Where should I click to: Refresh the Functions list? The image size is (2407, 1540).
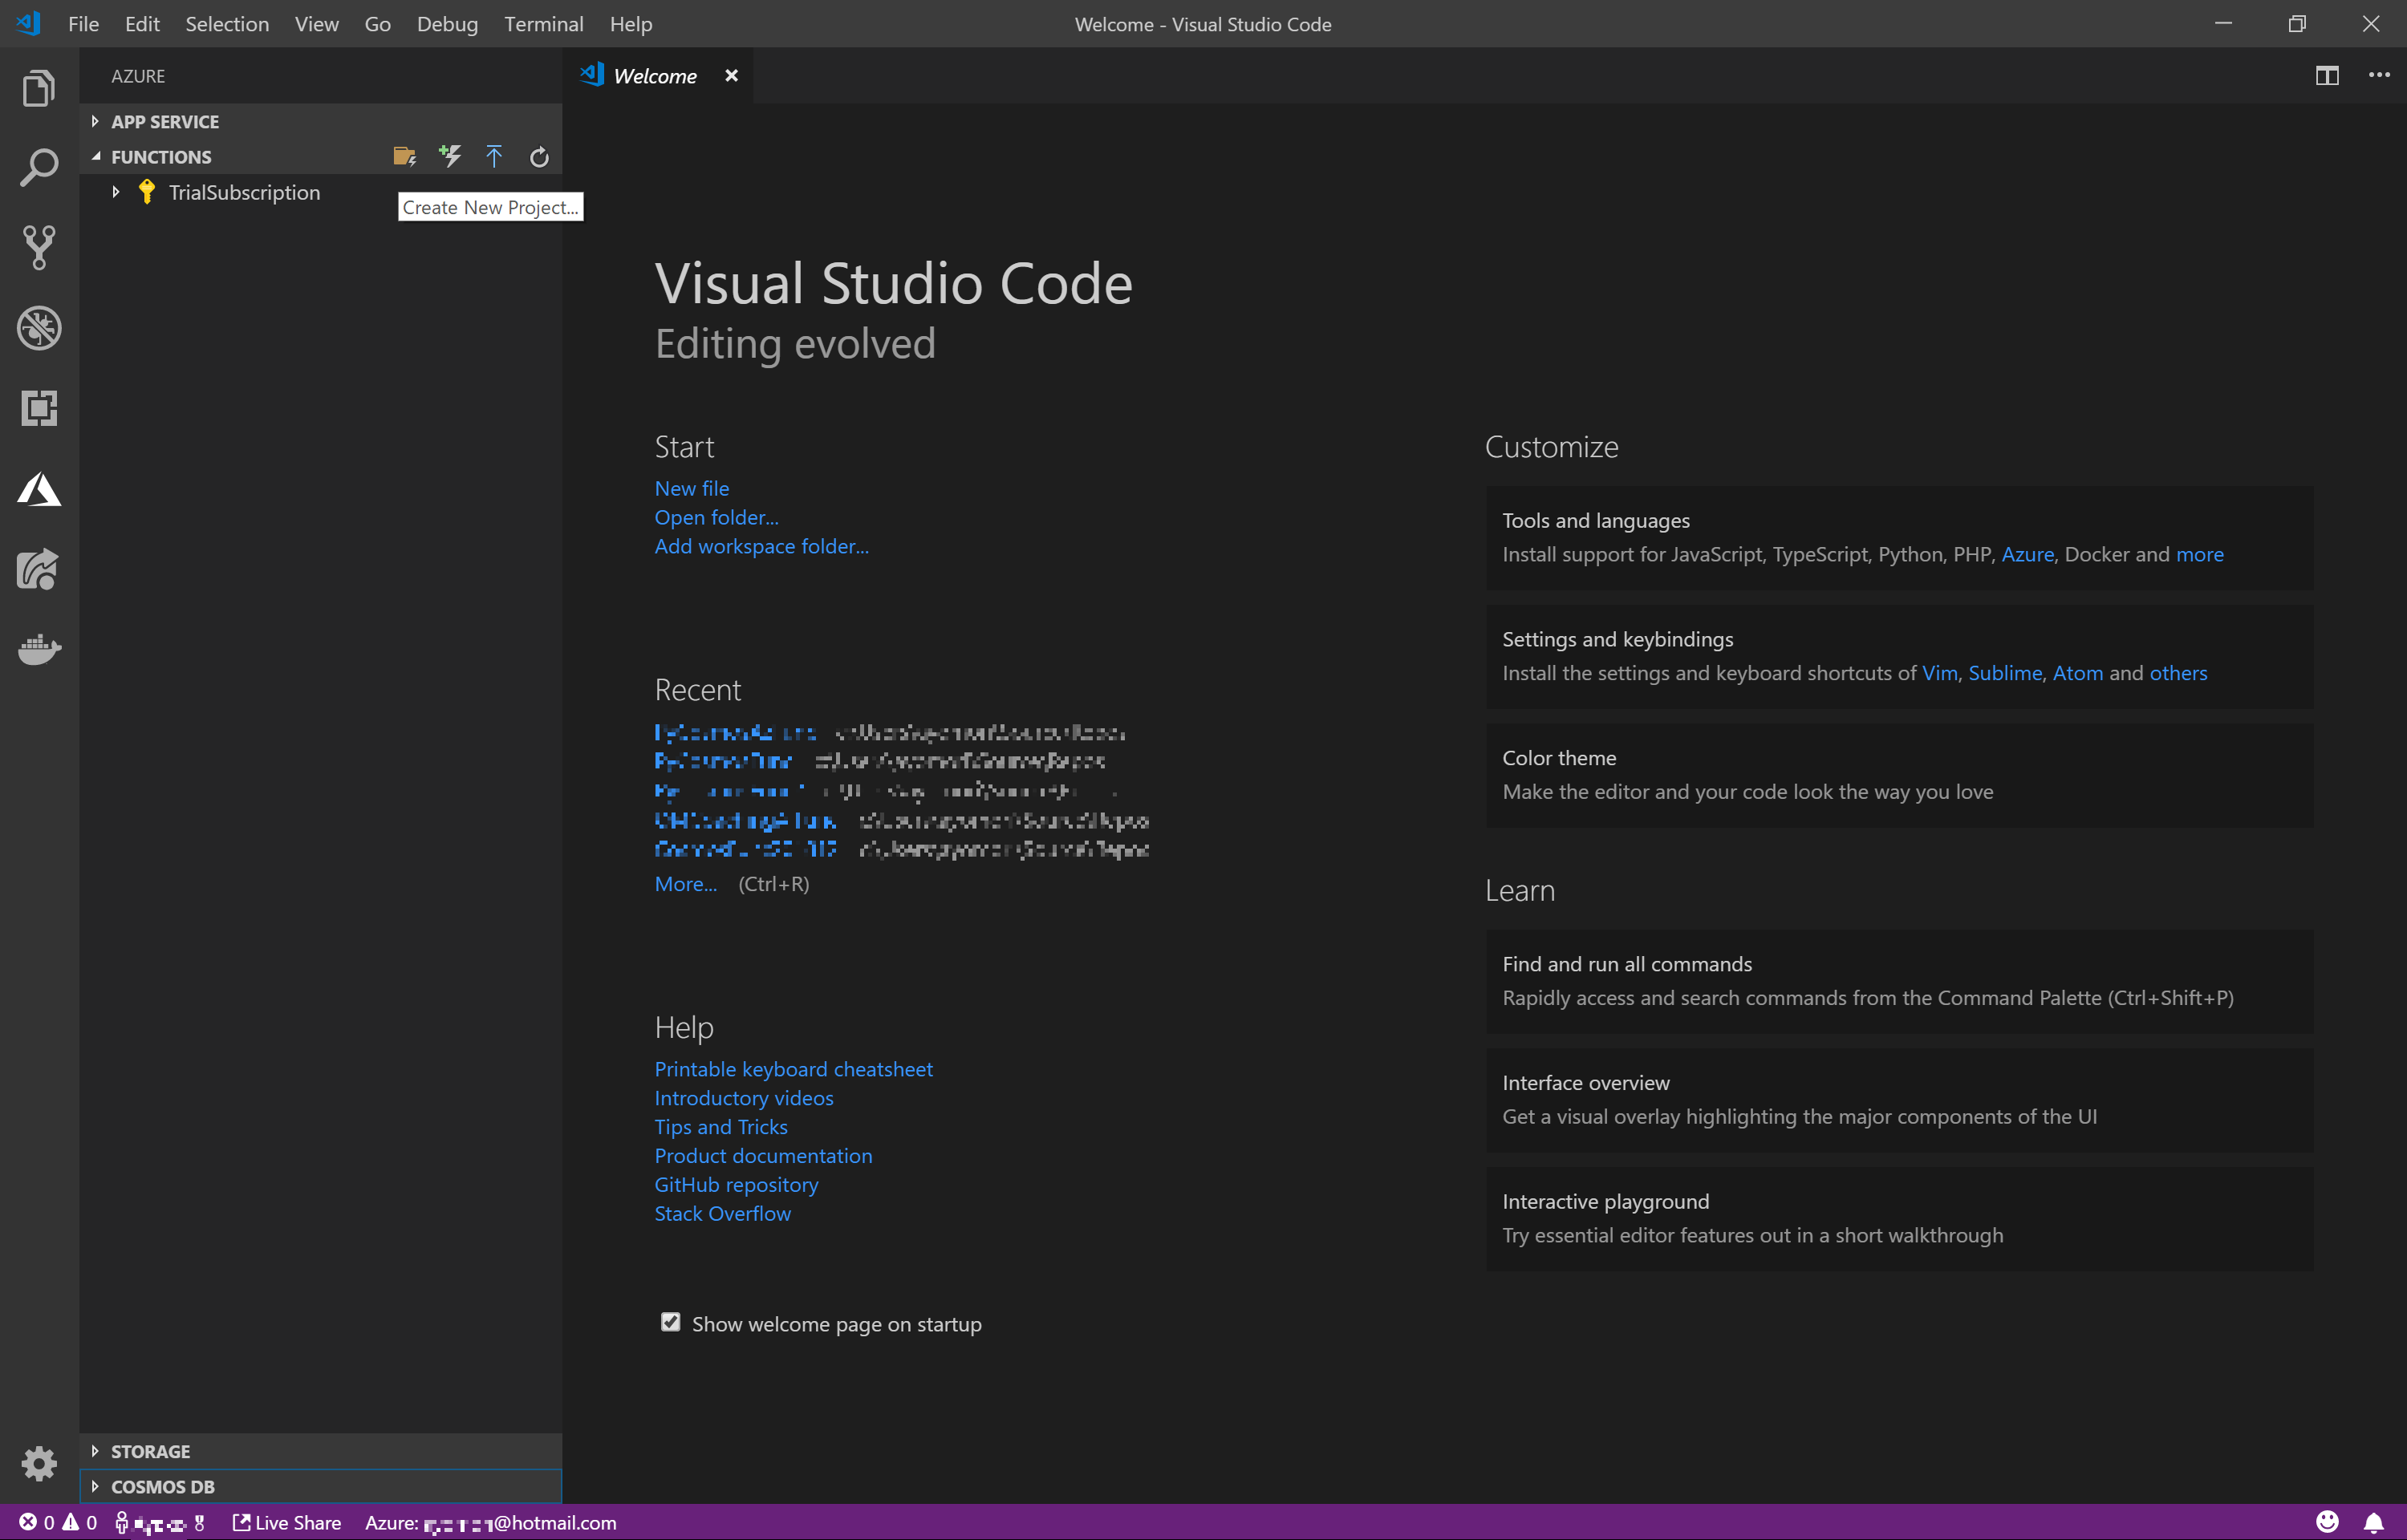pyautogui.click(x=538, y=156)
